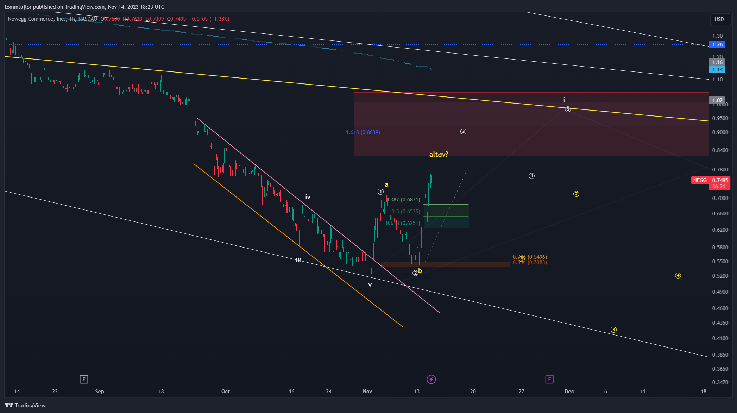Click the earnings E marker near Sep

[84, 379]
